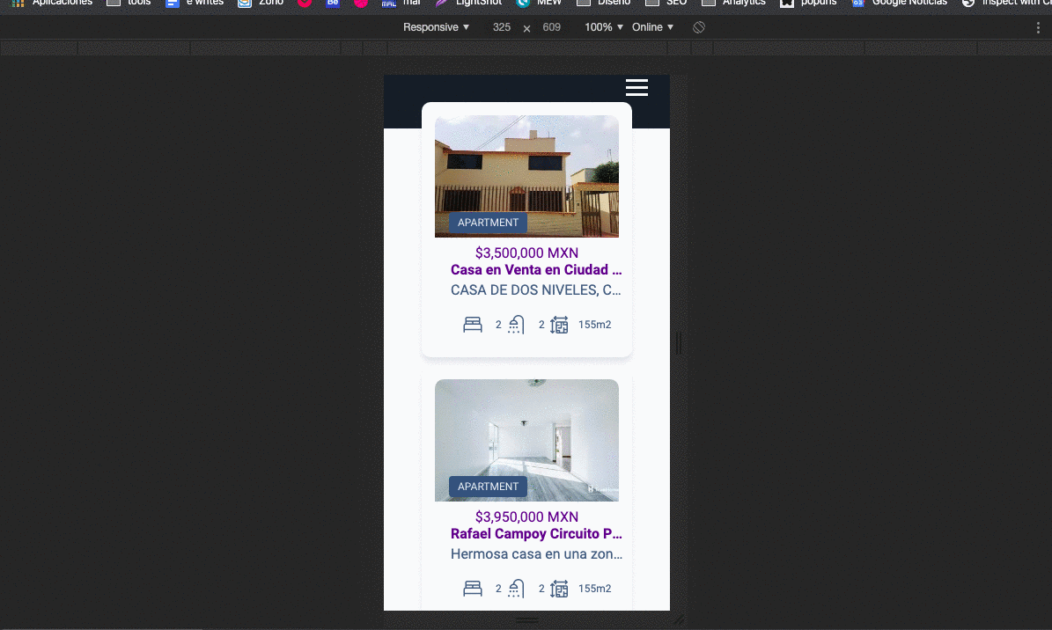Click the Rafael Campoy property photo thumbnail
The image size is (1052, 630).
pyautogui.click(x=526, y=440)
